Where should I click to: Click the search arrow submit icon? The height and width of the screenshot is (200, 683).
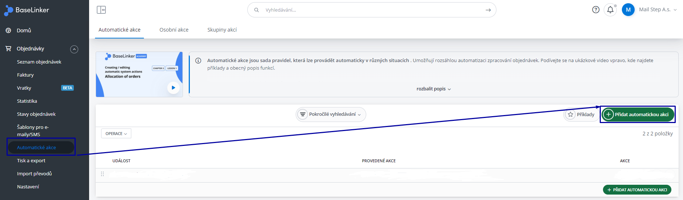[488, 10]
